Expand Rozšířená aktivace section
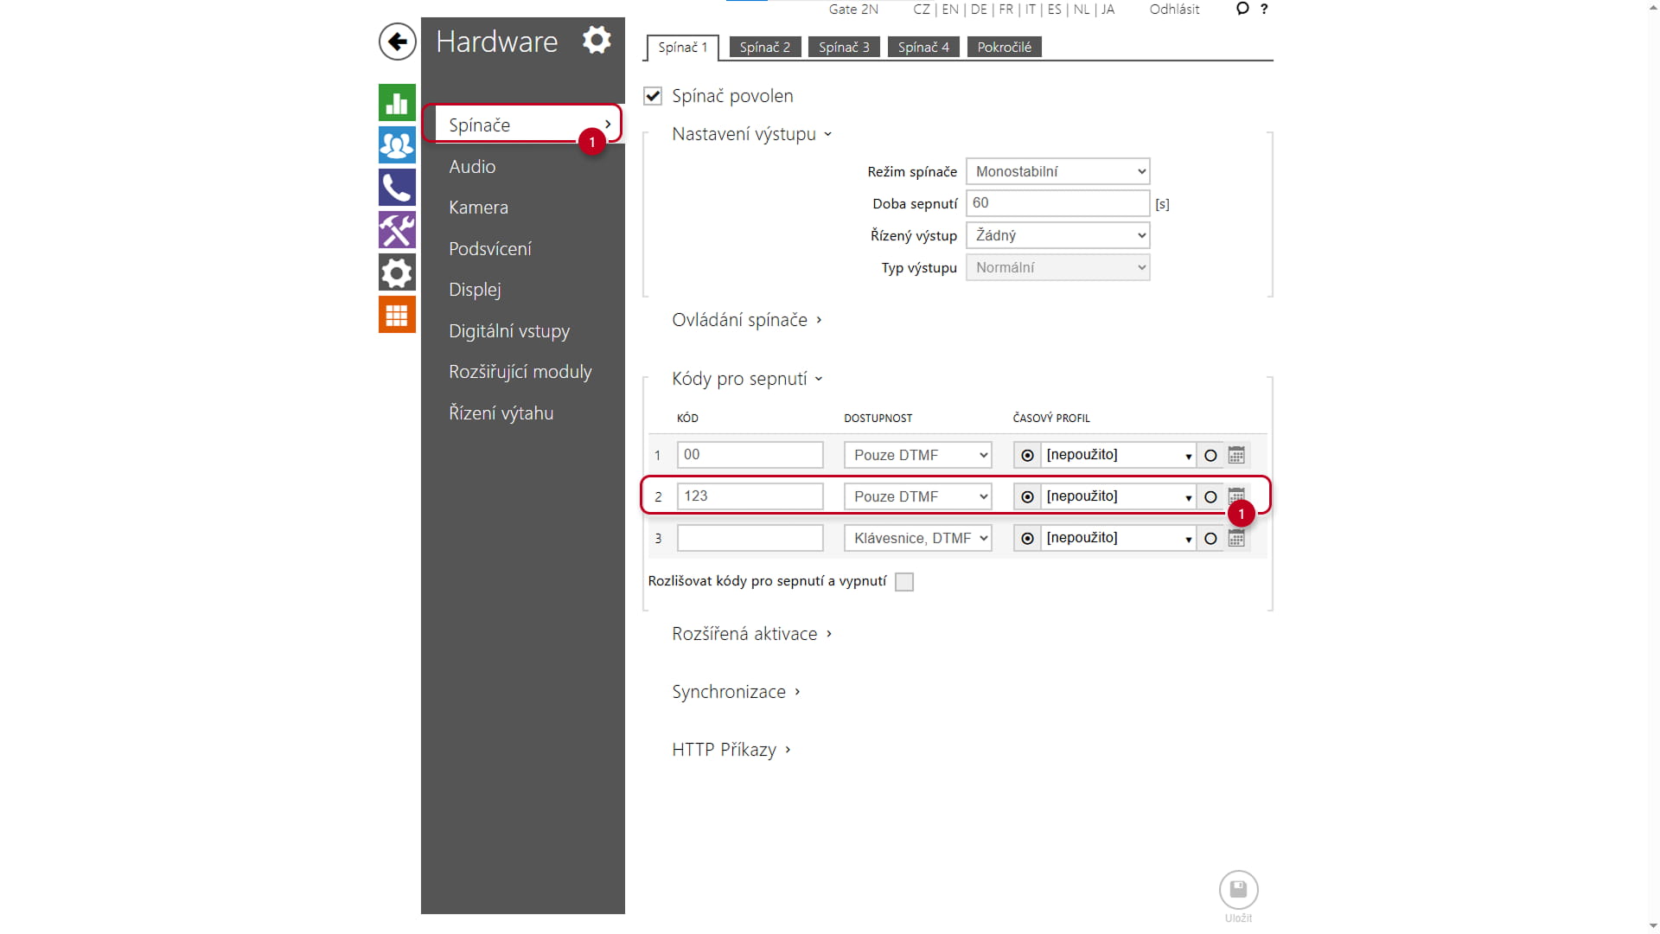The height and width of the screenshot is (934, 1660). tap(751, 634)
